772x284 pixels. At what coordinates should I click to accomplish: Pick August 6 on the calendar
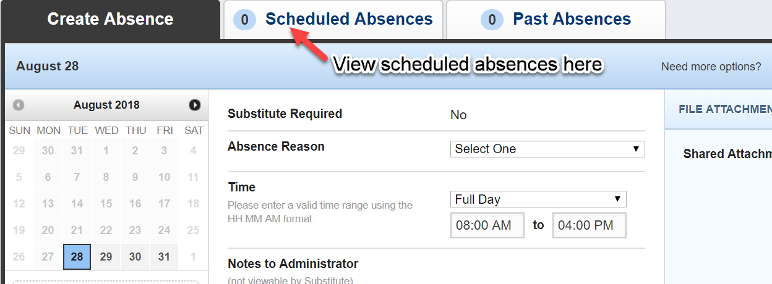coord(48,177)
